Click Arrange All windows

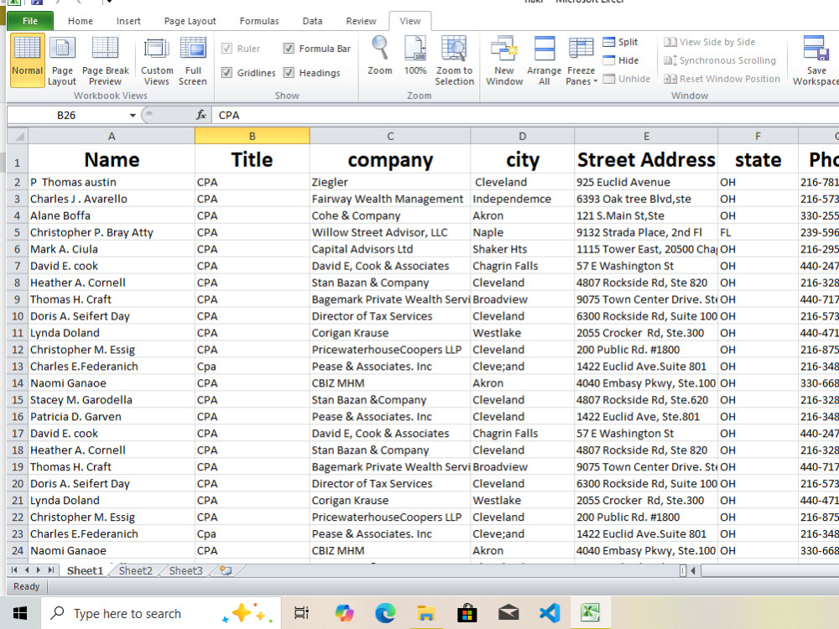coord(545,60)
